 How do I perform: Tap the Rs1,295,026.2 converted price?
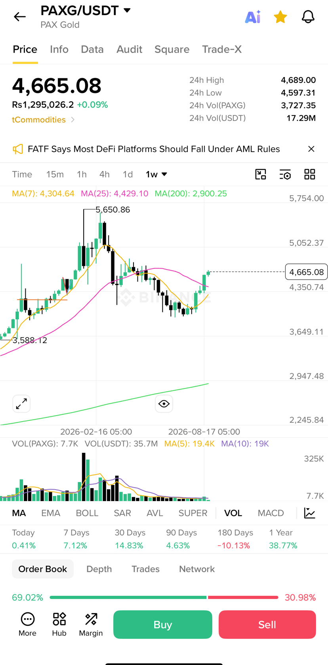43,105
